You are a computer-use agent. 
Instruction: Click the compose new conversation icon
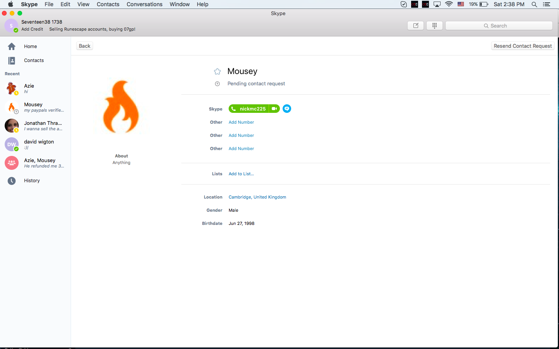click(x=416, y=26)
